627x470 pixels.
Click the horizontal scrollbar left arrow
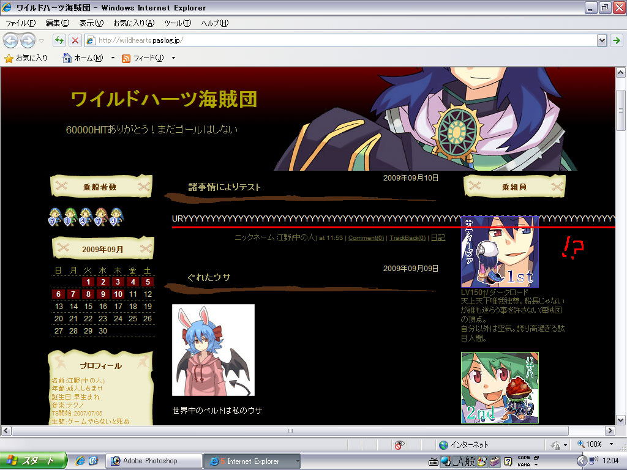tap(6, 430)
